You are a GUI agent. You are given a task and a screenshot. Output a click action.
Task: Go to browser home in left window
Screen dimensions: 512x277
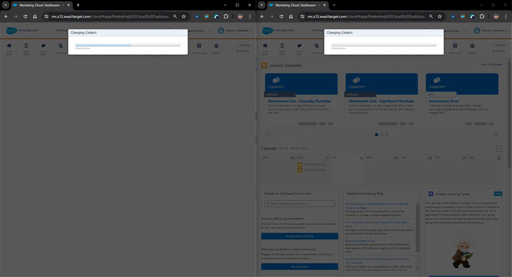point(35,16)
